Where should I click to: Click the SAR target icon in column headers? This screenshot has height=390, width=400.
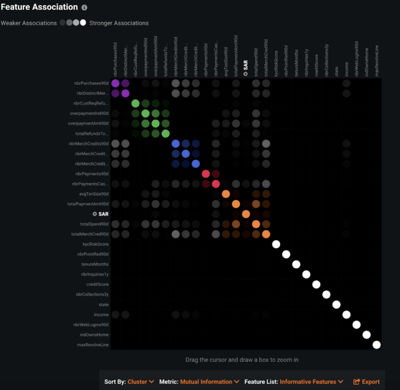tap(245, 74)
